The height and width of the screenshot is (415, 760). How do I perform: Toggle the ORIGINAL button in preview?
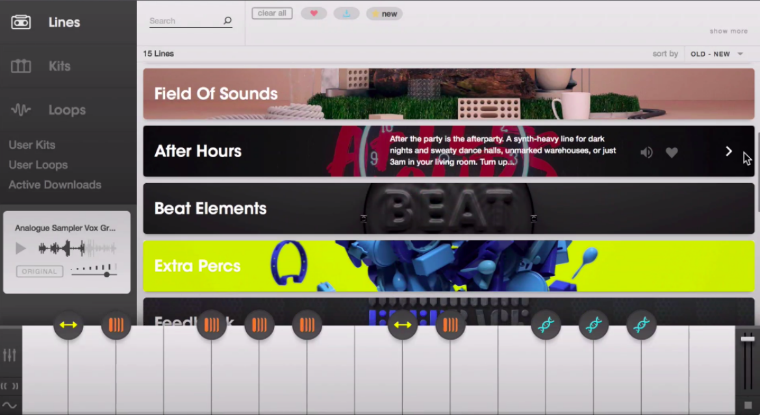click(x=39, y=271)
